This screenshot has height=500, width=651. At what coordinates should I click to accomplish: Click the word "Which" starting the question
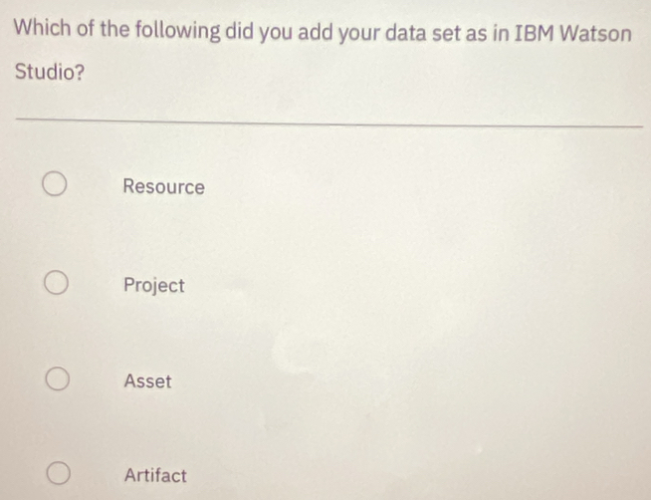(x=43, y=29)
